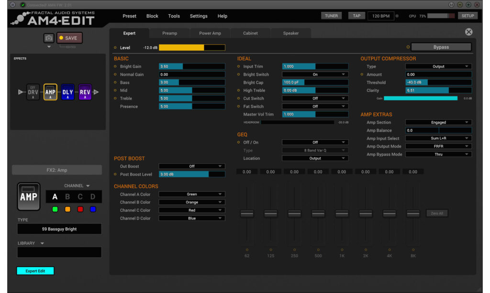Click the Zero All button
490x293 pixels.
(x=437, y=213)
